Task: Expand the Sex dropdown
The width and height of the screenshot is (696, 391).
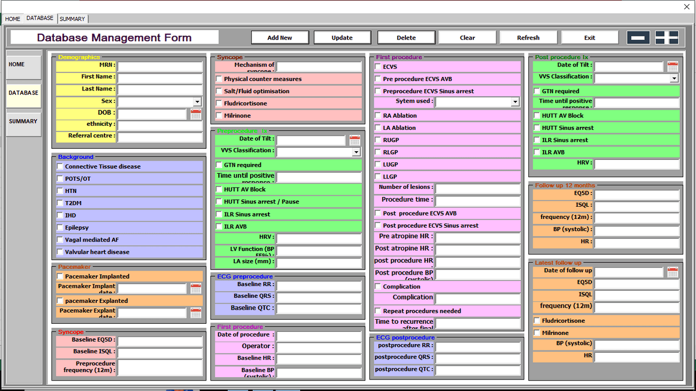Action: 197,102
